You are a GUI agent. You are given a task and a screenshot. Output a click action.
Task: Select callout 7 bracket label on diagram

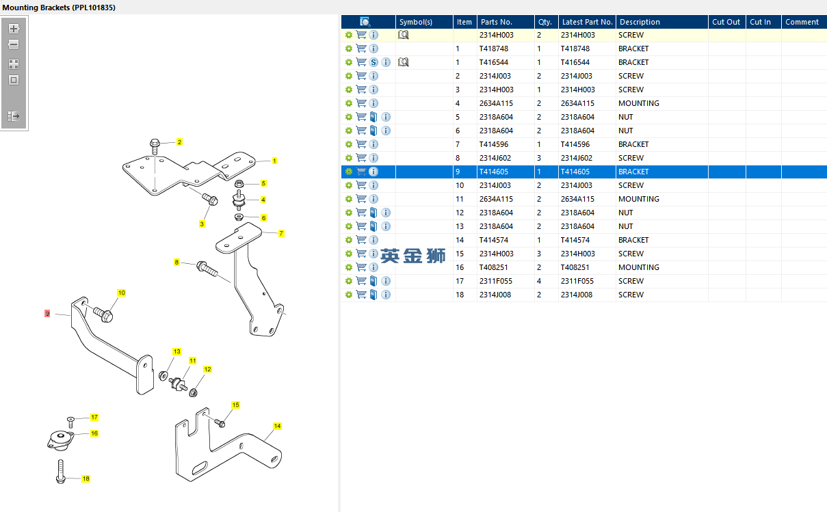click(281, 233)
